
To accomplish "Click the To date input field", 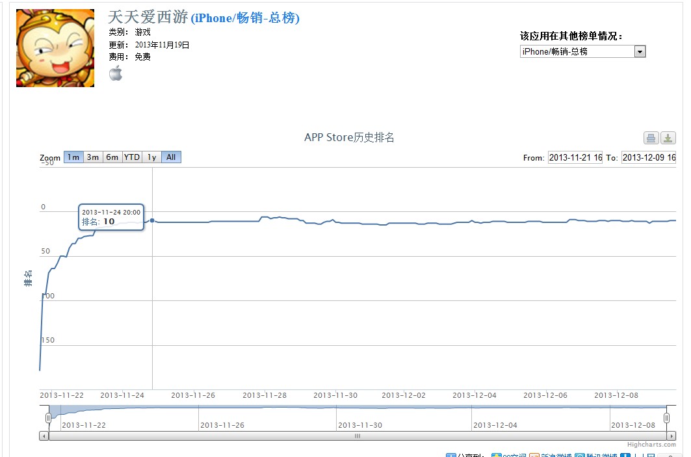I will coord(648,157).
